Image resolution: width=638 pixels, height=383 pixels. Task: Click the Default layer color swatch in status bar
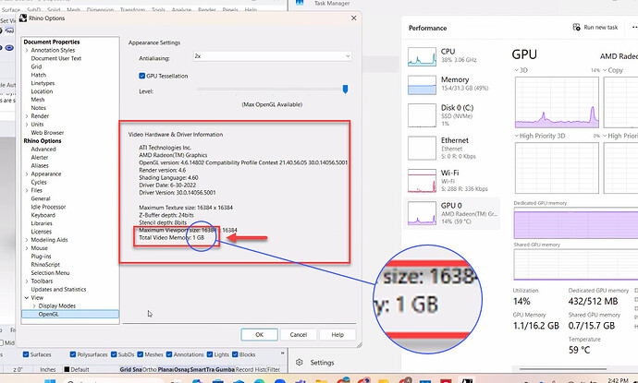[x=67, y=369]
